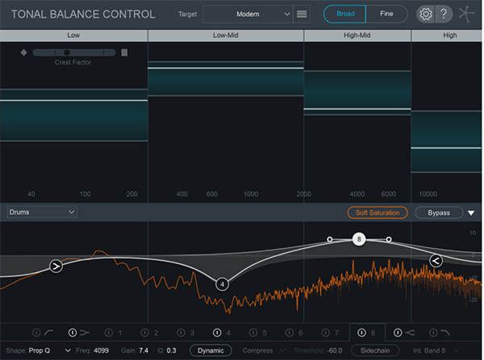Select EQ node 4 on the curve
Viewport: 484px width, 360px height.
coord(223,284)
